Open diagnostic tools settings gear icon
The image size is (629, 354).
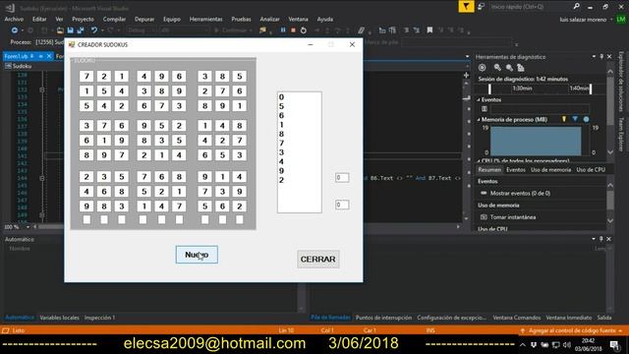(482, 68)
